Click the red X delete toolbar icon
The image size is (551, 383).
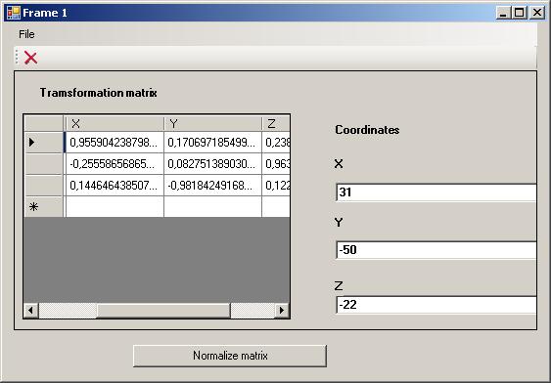coord(30,58)
